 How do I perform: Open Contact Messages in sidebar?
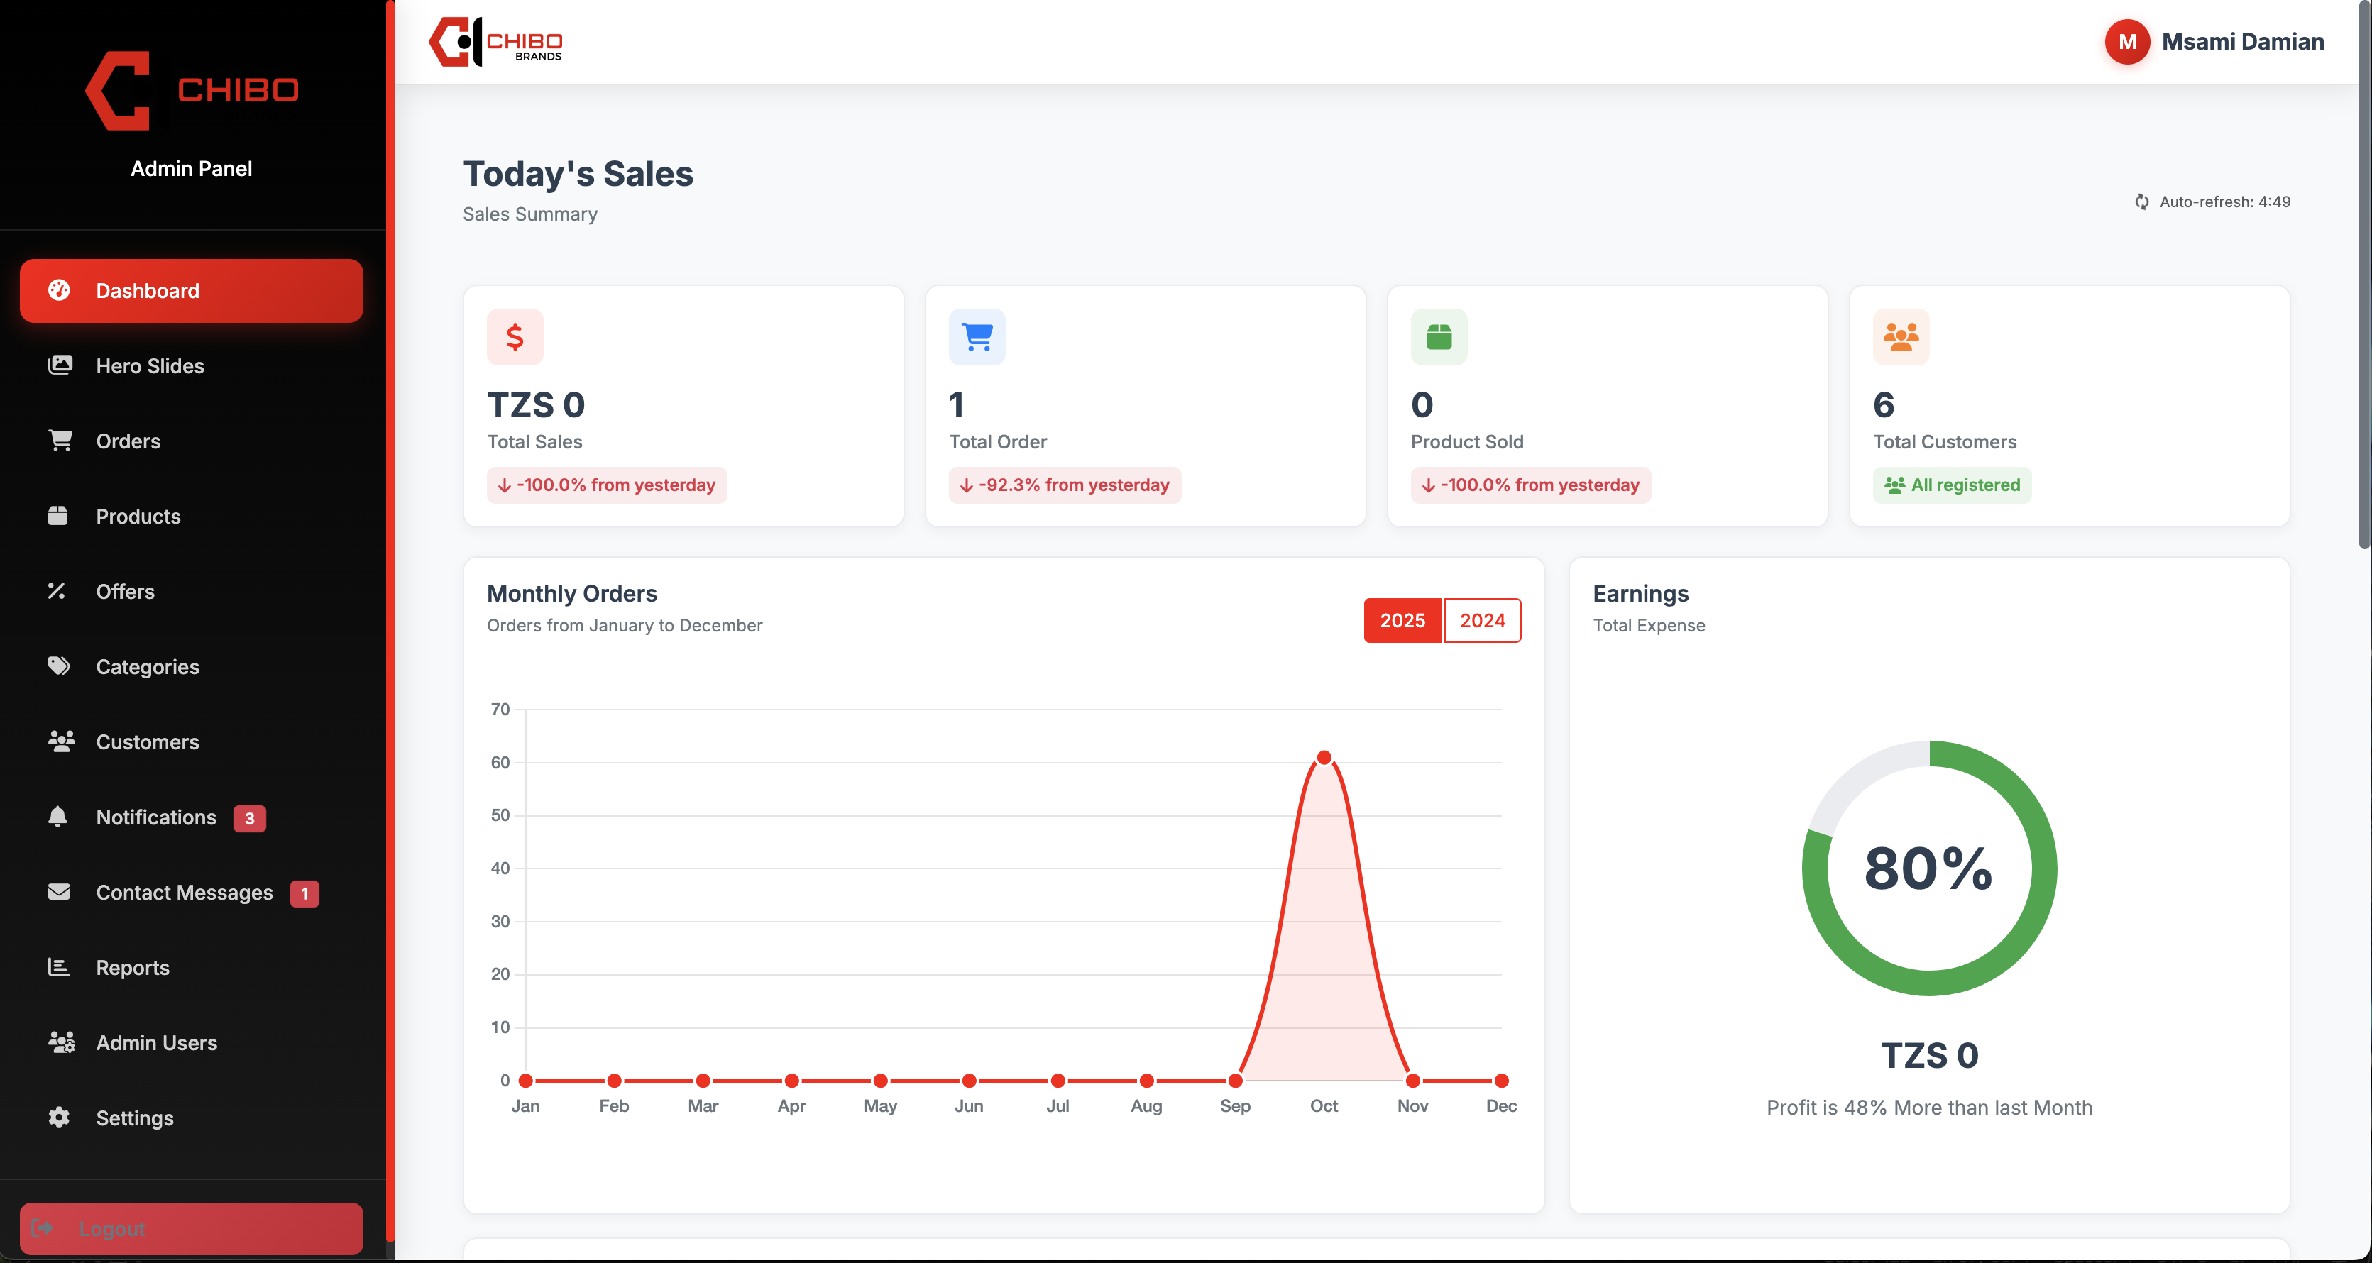[x=184, y=892]
